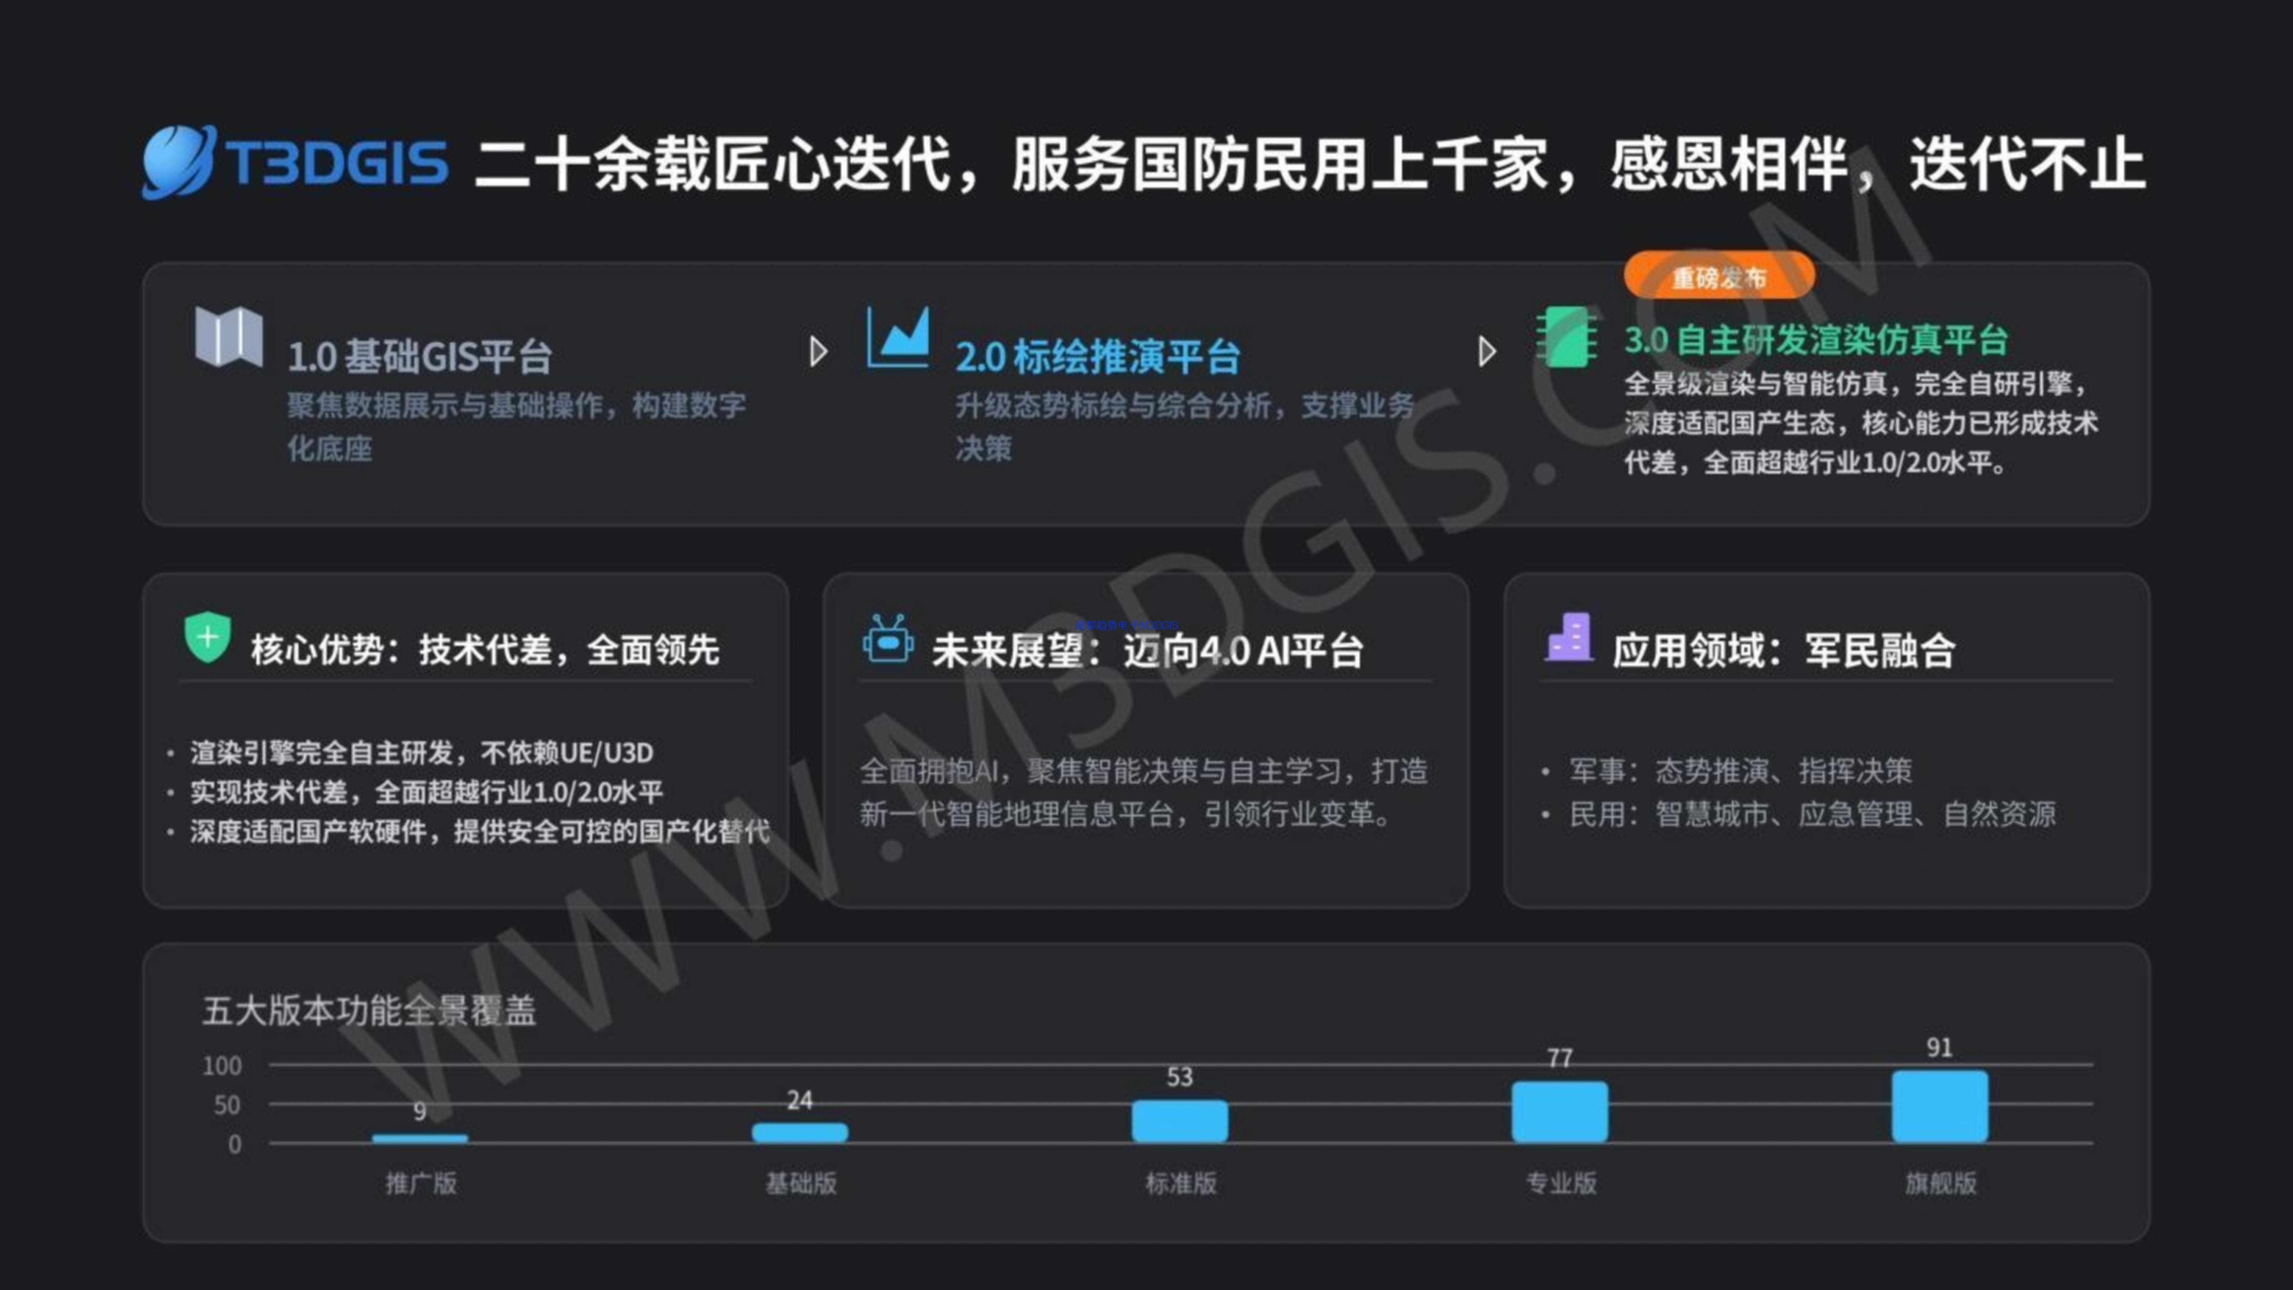Viewport: 2293px width, 1290px height.
Task: Click the value 77 above 专业版 bar
Action: coord(1560,1059)
